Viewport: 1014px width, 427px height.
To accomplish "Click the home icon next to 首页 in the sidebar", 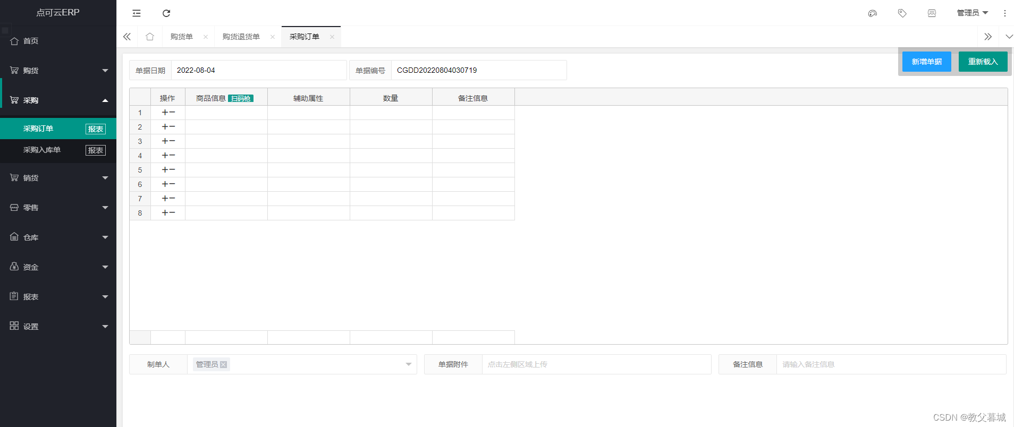I will 14,41.
